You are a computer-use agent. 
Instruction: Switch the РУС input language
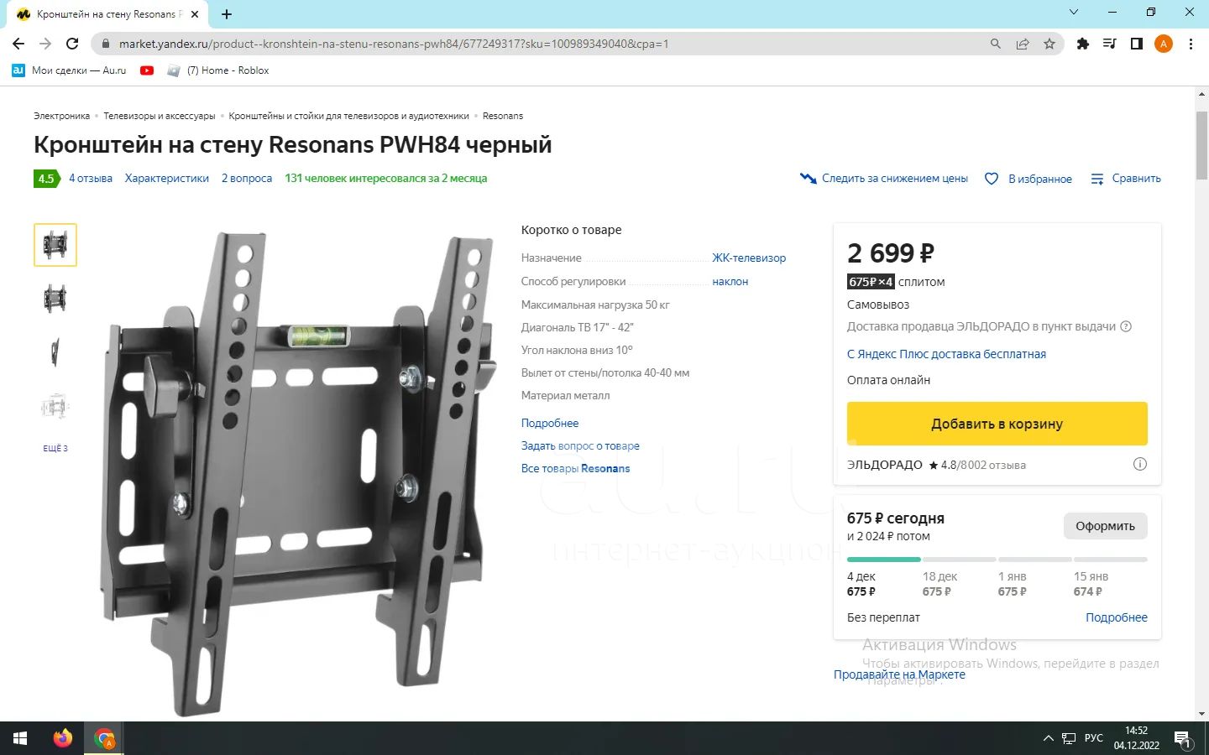point(1094,738)
